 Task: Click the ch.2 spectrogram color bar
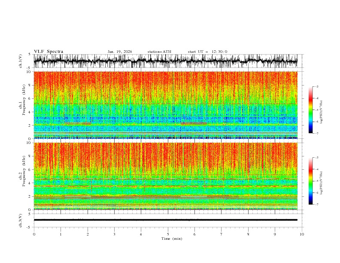[x=310, y=181]
